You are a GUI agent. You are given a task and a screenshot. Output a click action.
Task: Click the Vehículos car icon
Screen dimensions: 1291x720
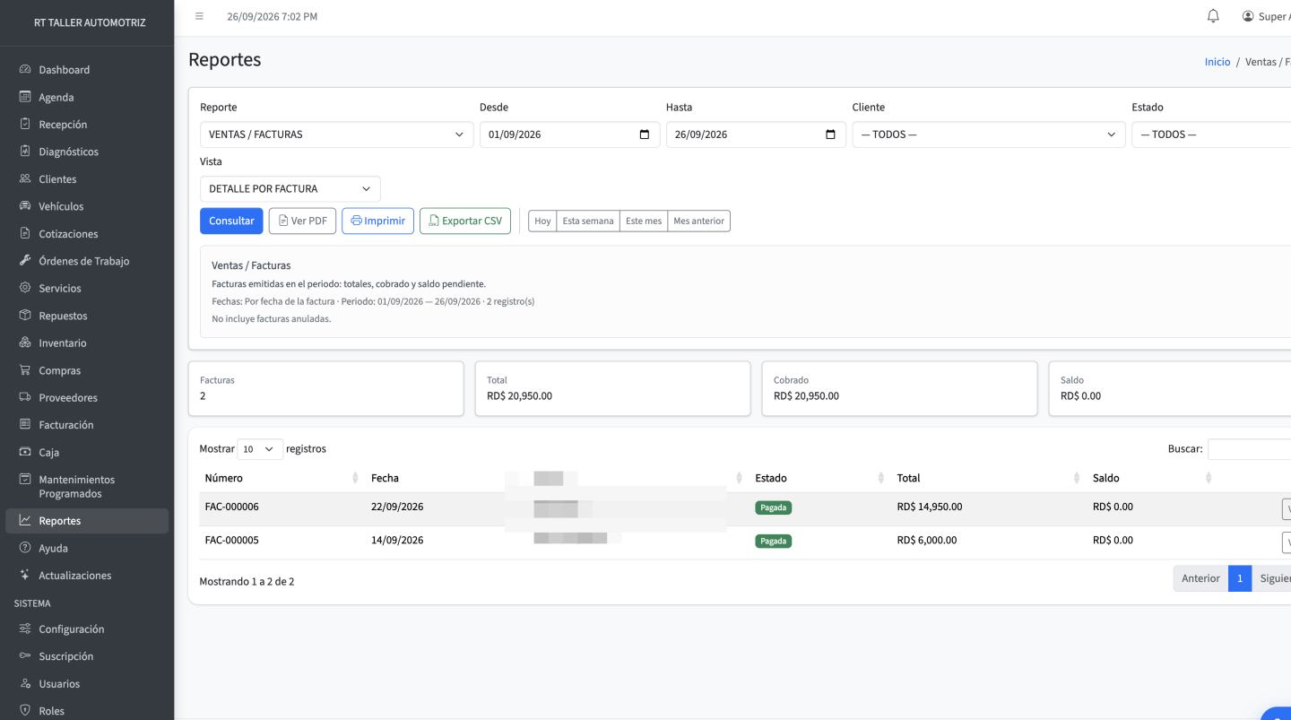(25, 206)
